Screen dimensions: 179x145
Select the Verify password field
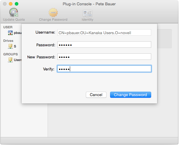[x=104, y=69]
